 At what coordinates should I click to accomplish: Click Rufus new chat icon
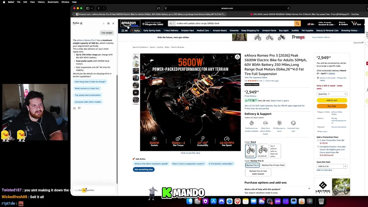click(108, 23)
